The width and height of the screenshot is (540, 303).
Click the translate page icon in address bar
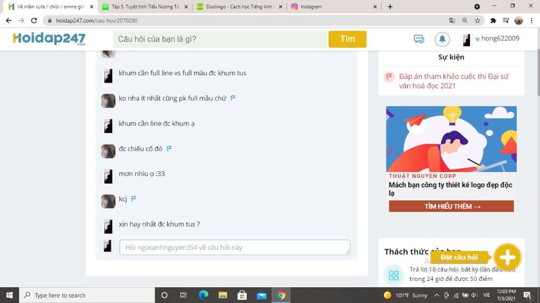click(x=452, y=21)
